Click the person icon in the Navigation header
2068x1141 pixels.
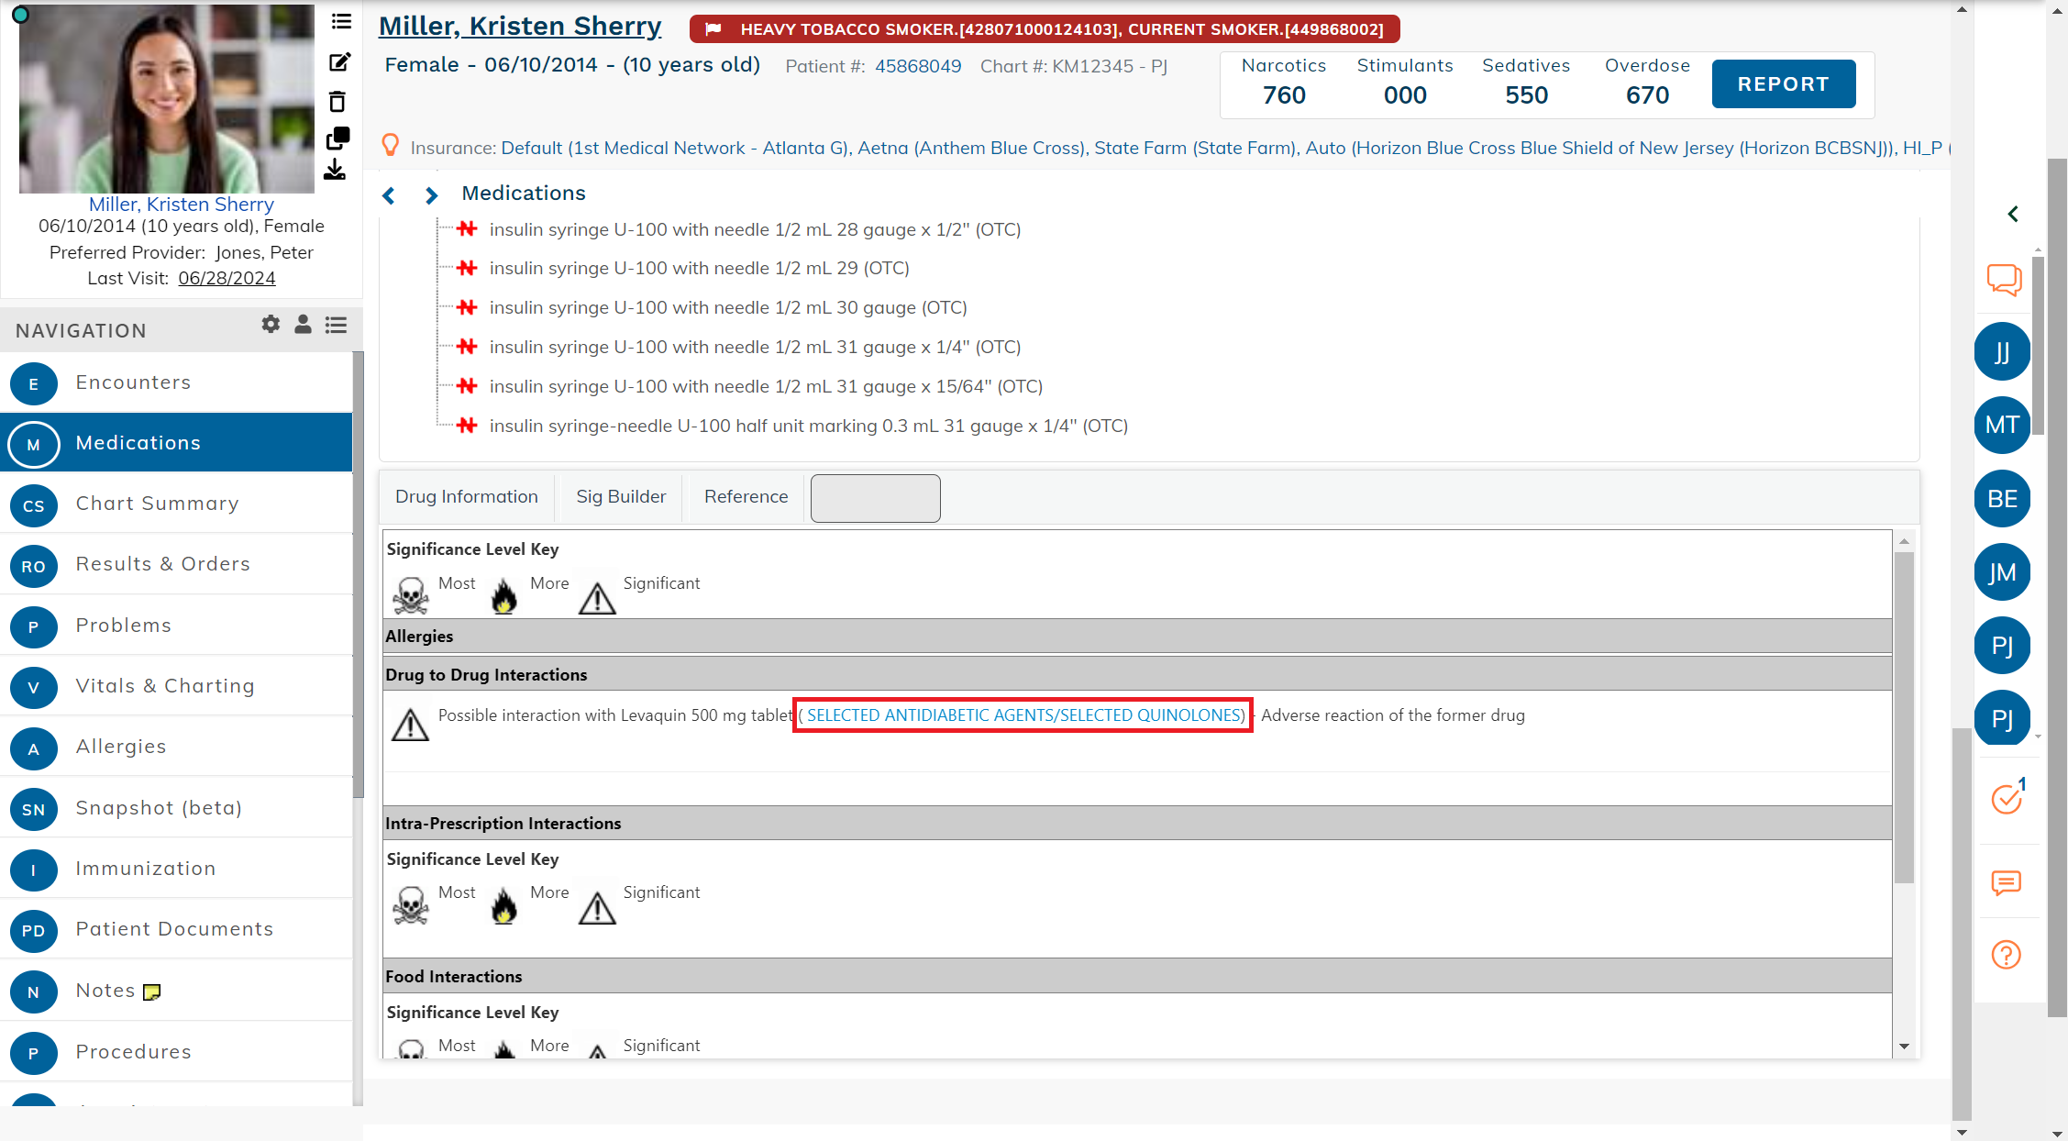click(303, 324)
